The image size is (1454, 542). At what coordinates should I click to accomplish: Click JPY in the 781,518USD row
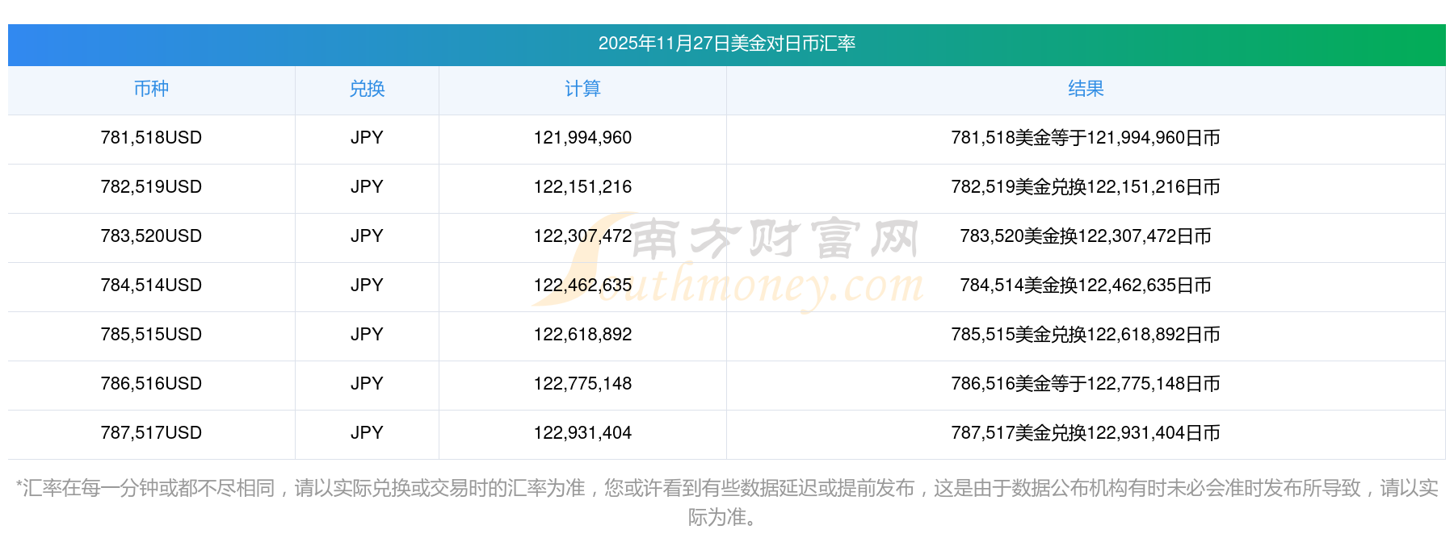point(367,138)
